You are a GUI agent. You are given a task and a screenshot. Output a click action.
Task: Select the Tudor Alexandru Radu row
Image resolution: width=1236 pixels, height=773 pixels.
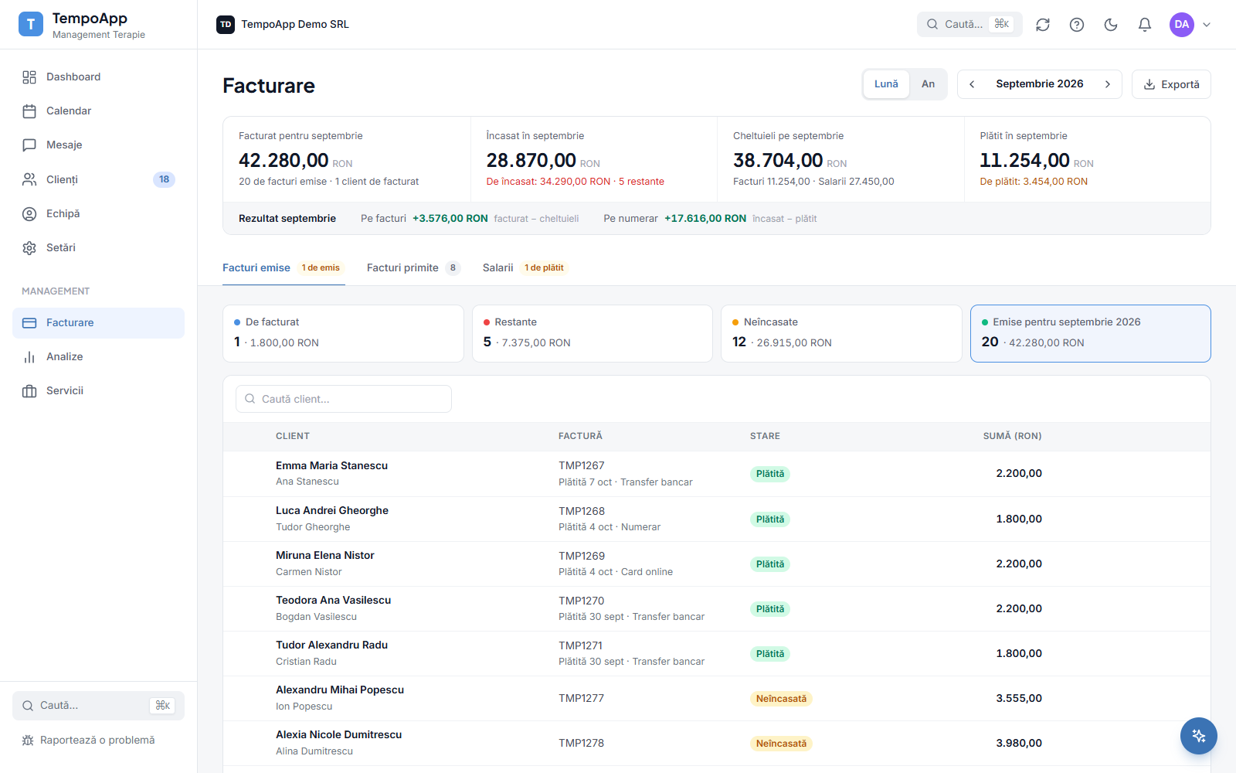click(x=717, y=654)
